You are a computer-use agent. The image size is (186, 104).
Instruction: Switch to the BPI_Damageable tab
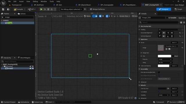coord(105,5)
